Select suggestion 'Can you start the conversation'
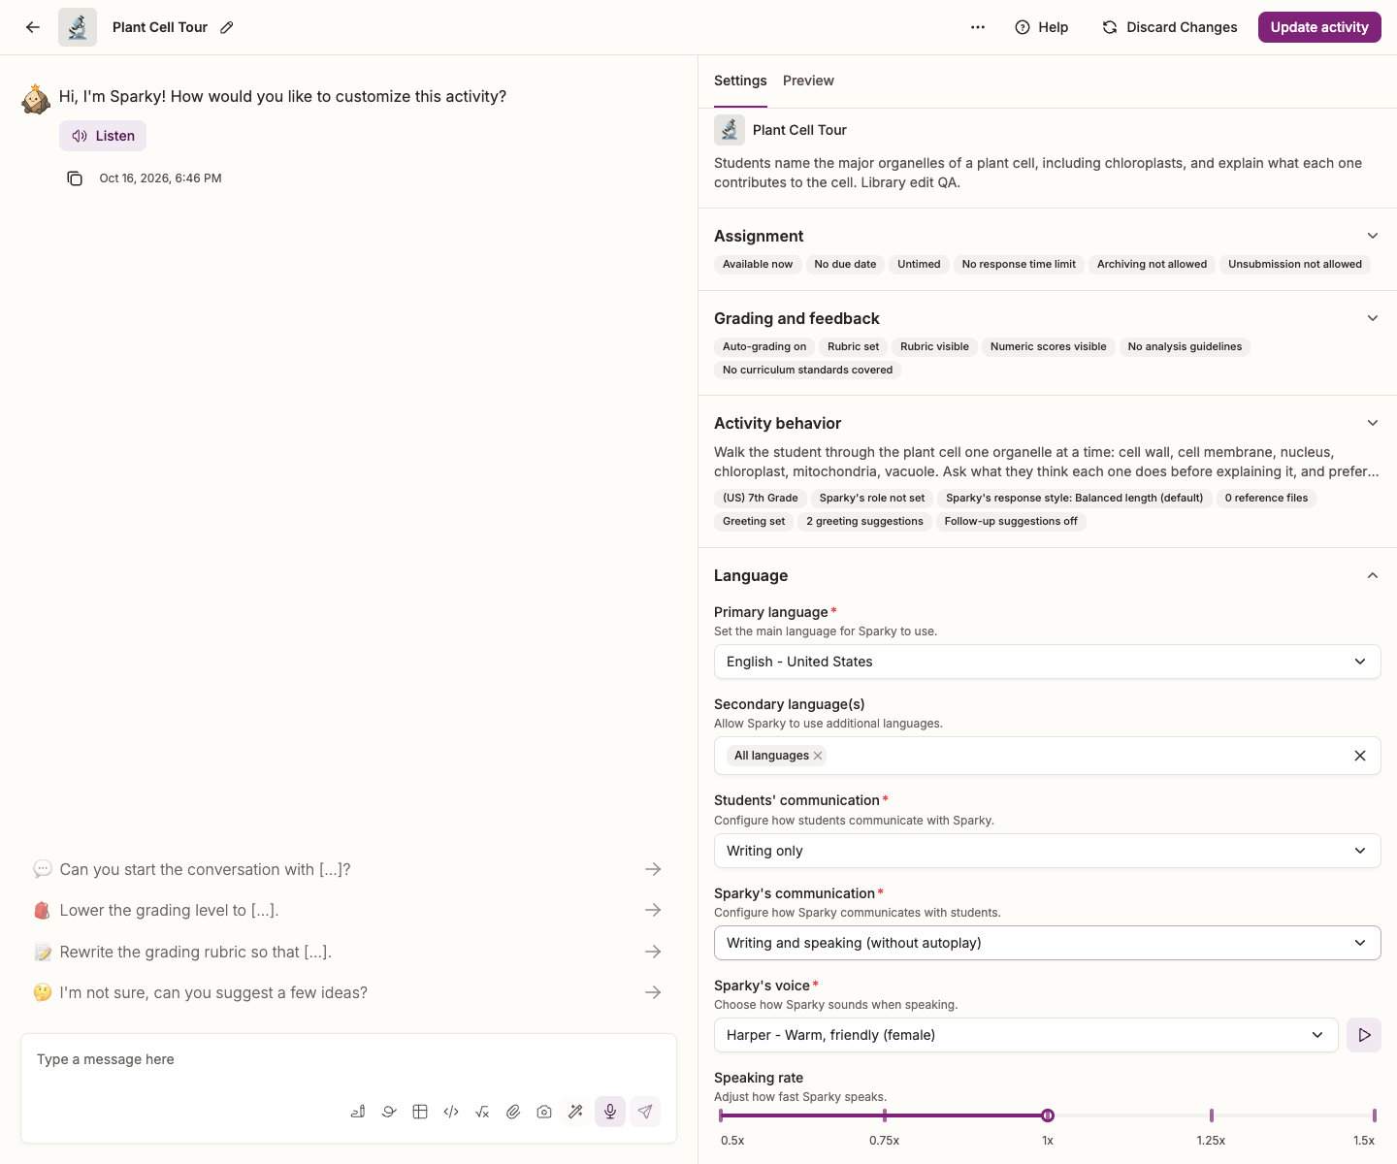The image size is (1397, 1164). 347,869
